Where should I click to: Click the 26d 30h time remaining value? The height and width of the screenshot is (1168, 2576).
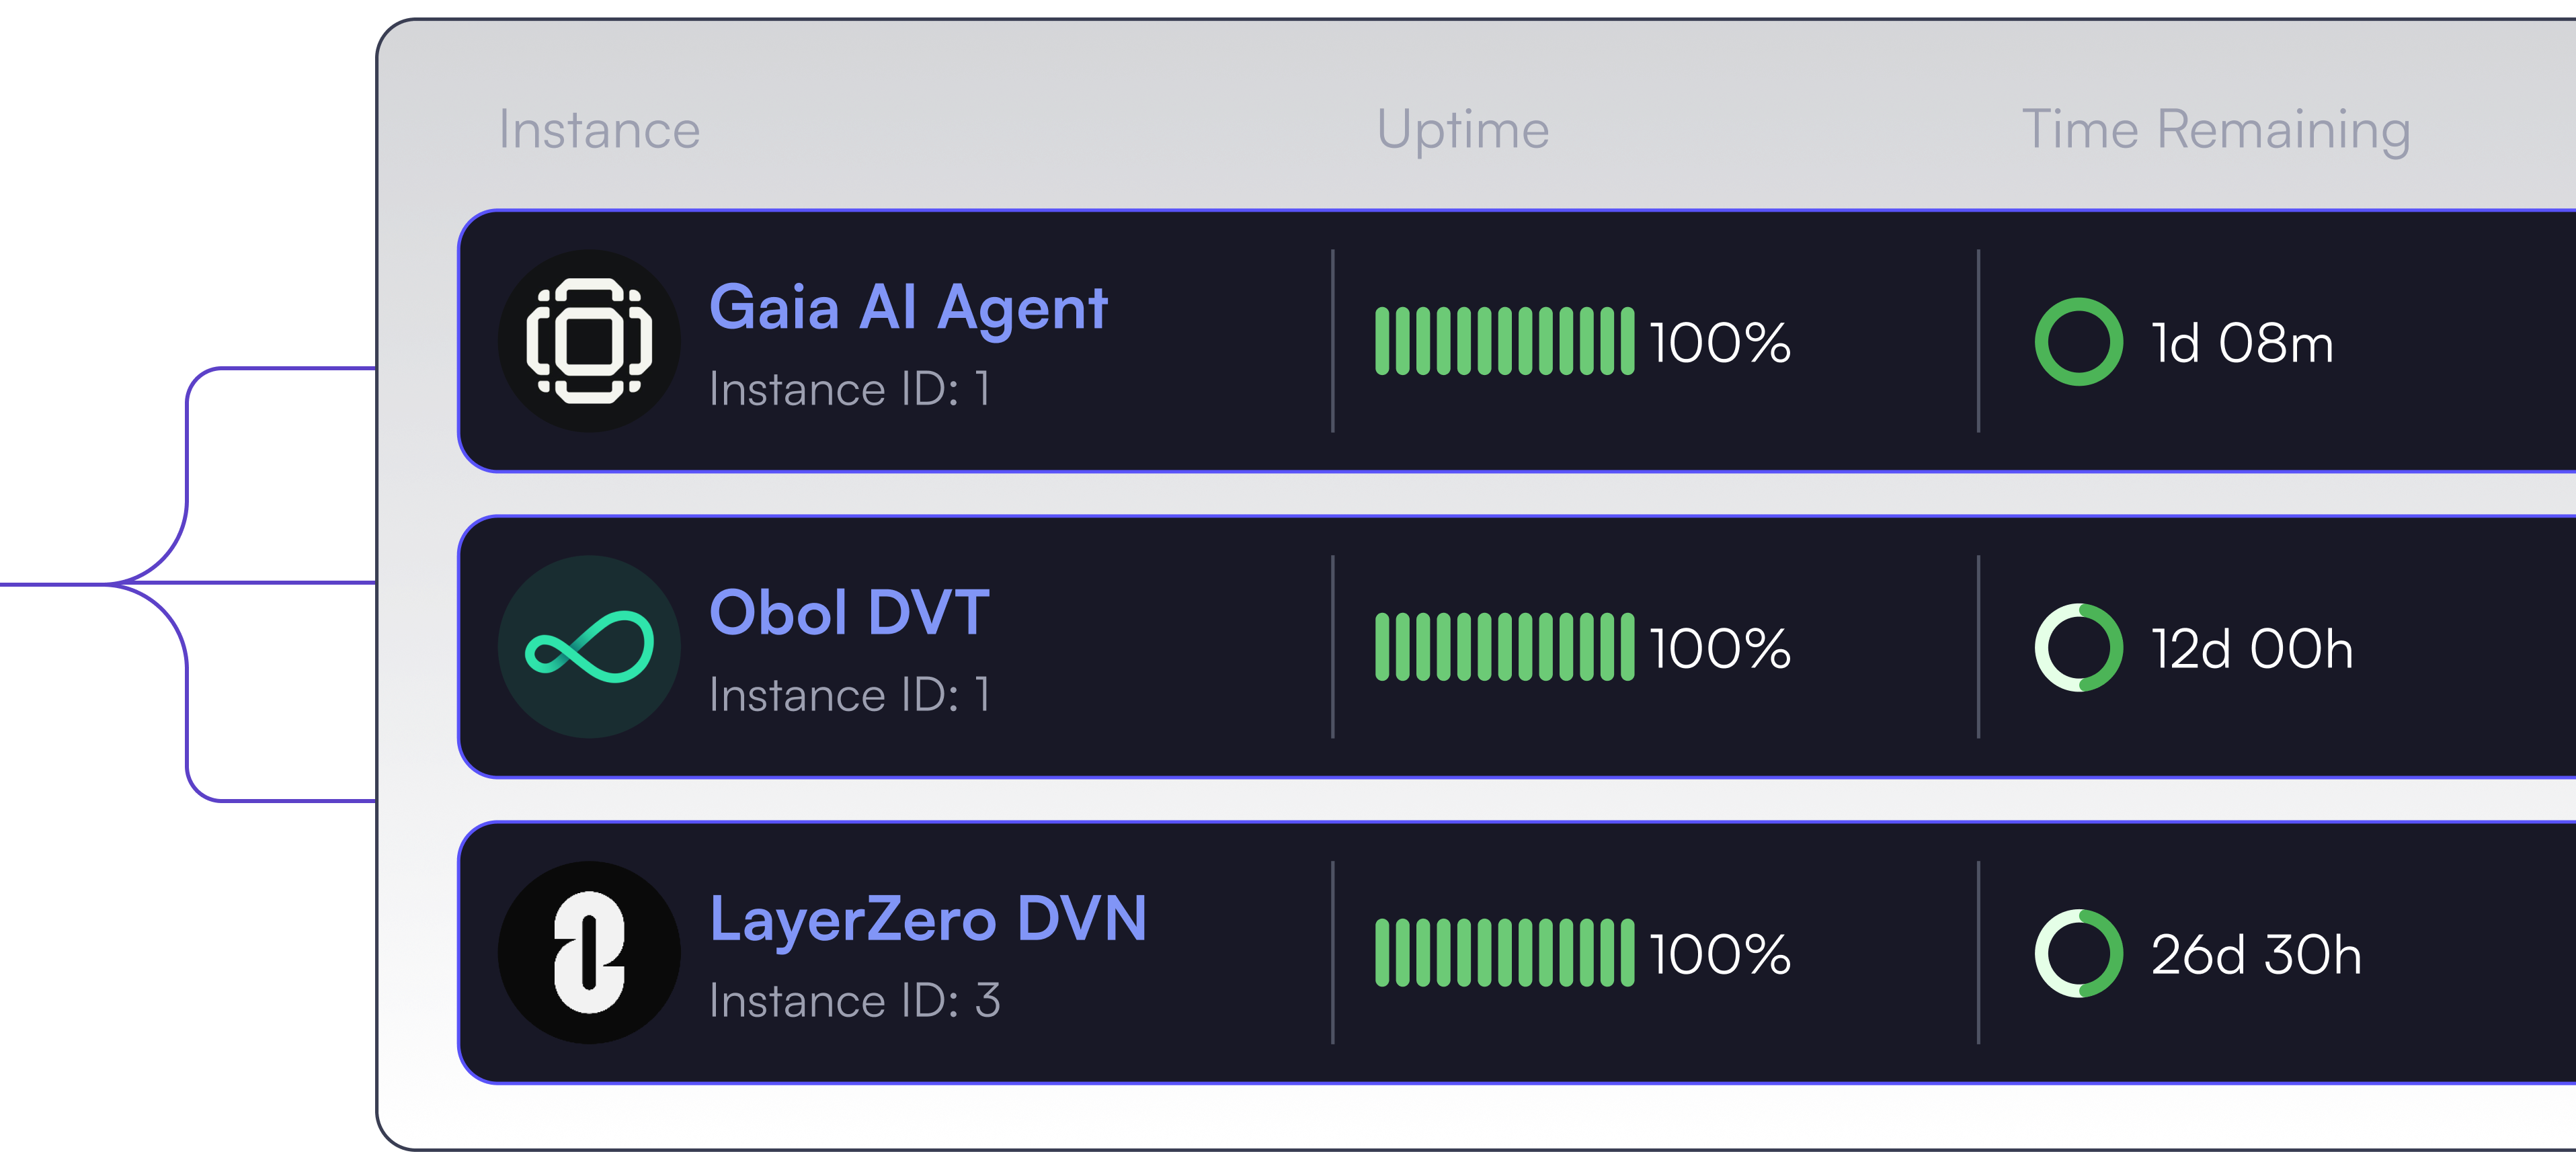click(x=2256, y=956)
